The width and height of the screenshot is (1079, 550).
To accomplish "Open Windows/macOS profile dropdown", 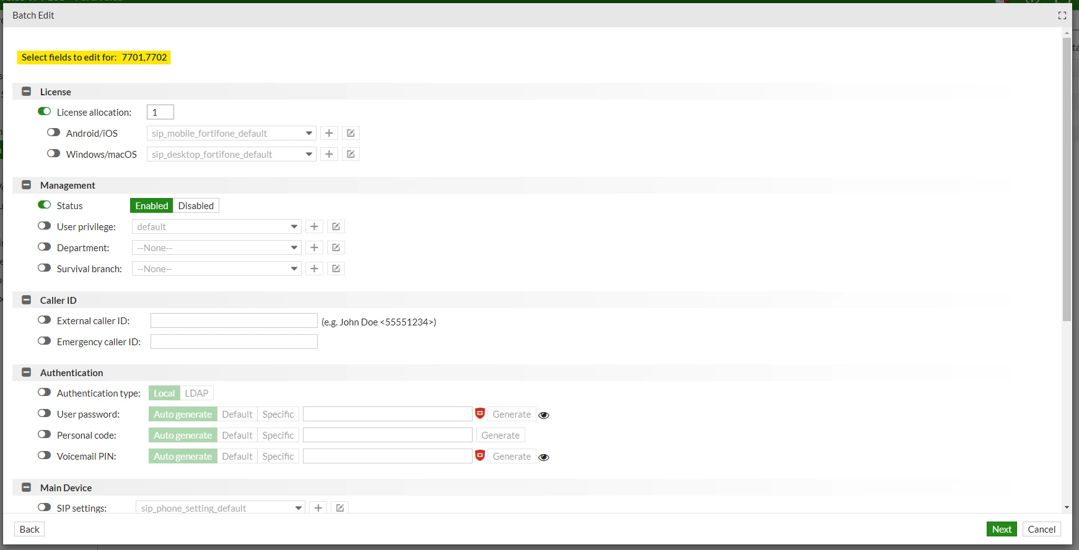I will 232,154.
